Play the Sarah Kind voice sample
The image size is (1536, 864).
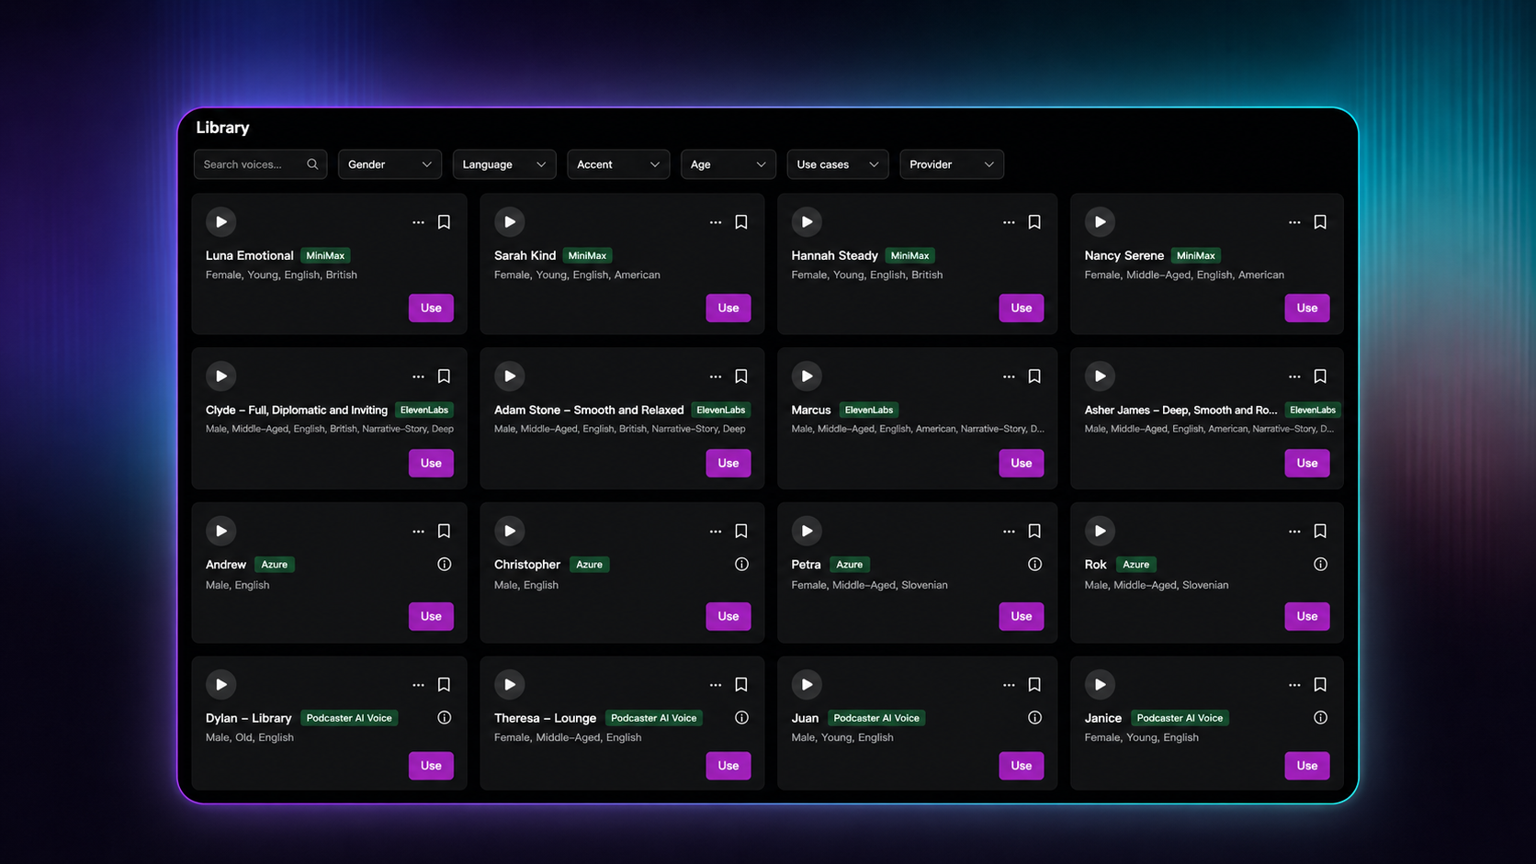pyautogui.click(x=509, y=222)
